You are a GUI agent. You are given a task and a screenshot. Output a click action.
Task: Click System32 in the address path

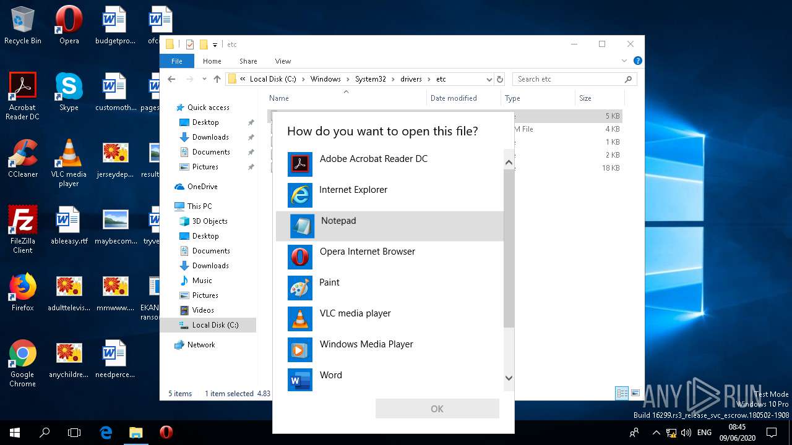[371, 79]
